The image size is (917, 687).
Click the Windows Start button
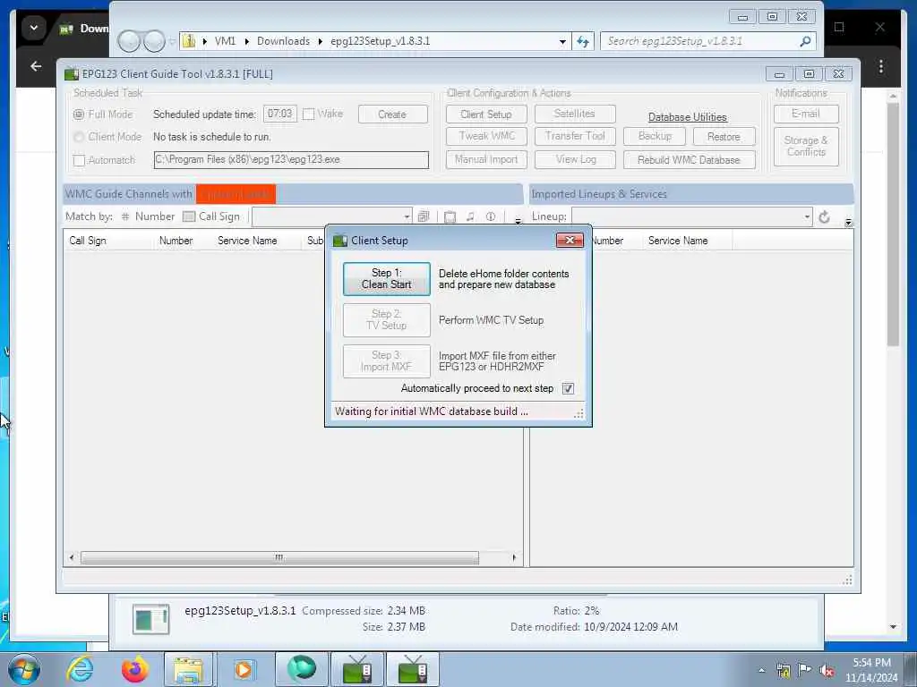(x=24, y=670)
